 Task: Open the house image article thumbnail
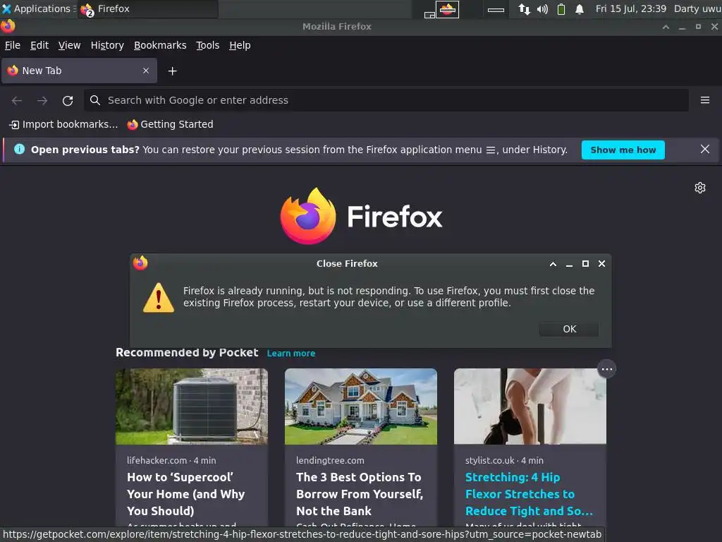[360, 406]
